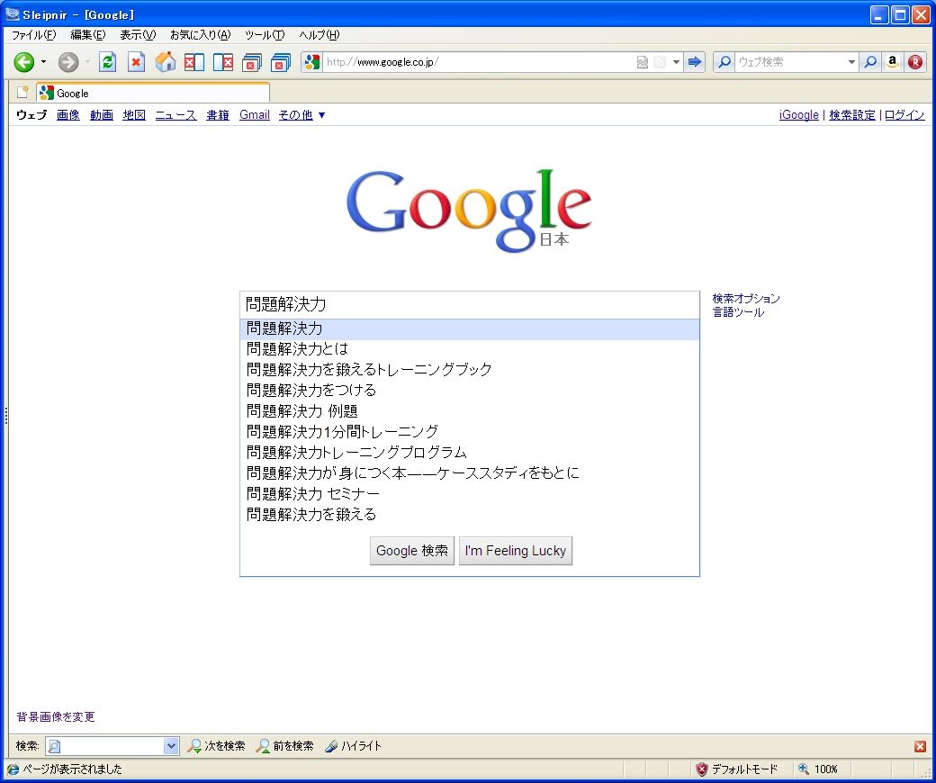This screenshot has height=783, width=936.
Task: Open the Gmail link
Action: [255, 114]
